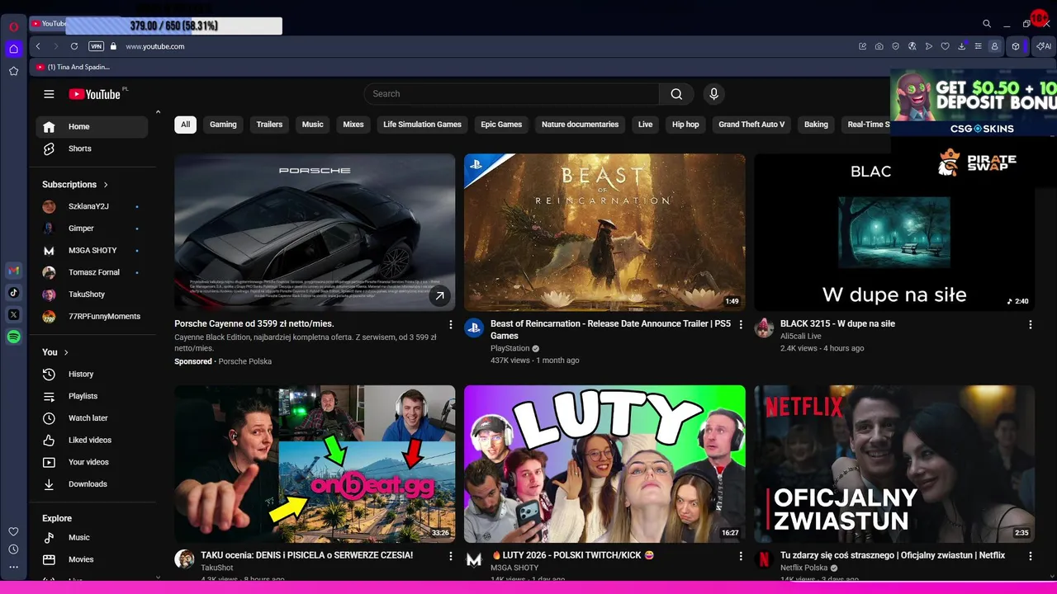Open sidebar three-dot setup menu
The image size is (1057, 594).
click(13, 567)
